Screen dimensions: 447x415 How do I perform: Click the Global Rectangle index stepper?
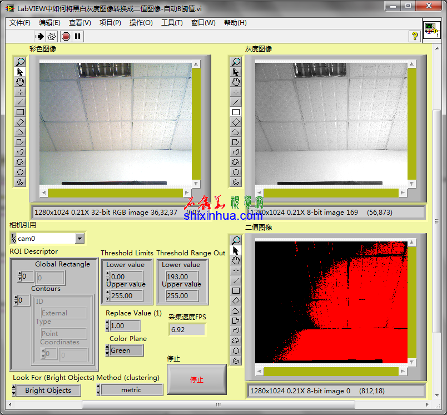(19, 276)
